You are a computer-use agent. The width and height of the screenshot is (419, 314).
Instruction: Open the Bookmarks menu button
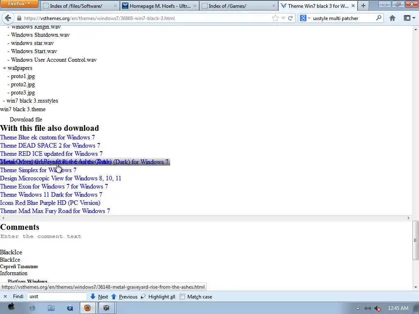point(409,18)
